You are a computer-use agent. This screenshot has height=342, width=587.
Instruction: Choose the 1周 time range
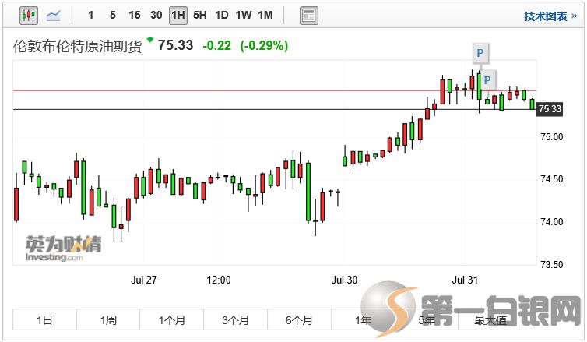pos(108,320)
